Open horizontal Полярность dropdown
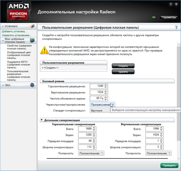The width and height of the screenshot is (181, 171). (x=91, y=153)
